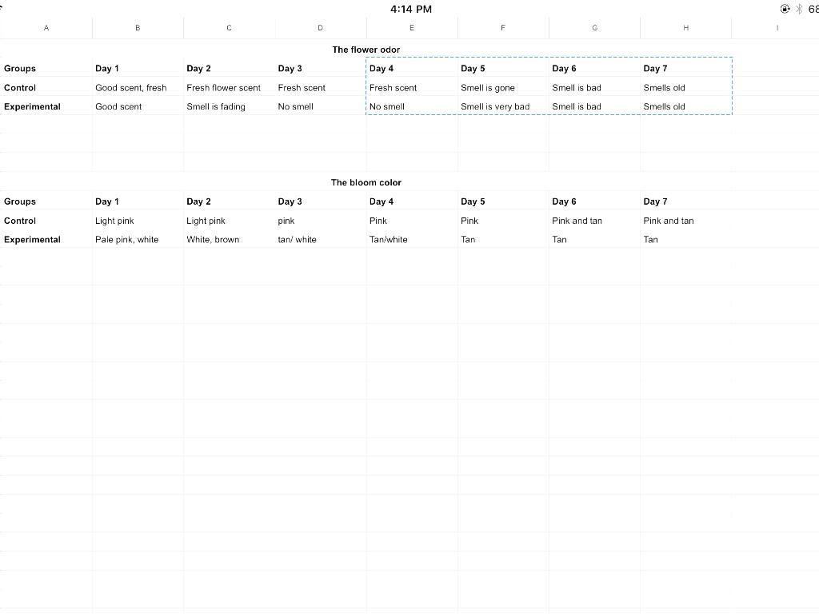Select the 'White, brown' cell
The image size is (819, 614).
point(213,240)
